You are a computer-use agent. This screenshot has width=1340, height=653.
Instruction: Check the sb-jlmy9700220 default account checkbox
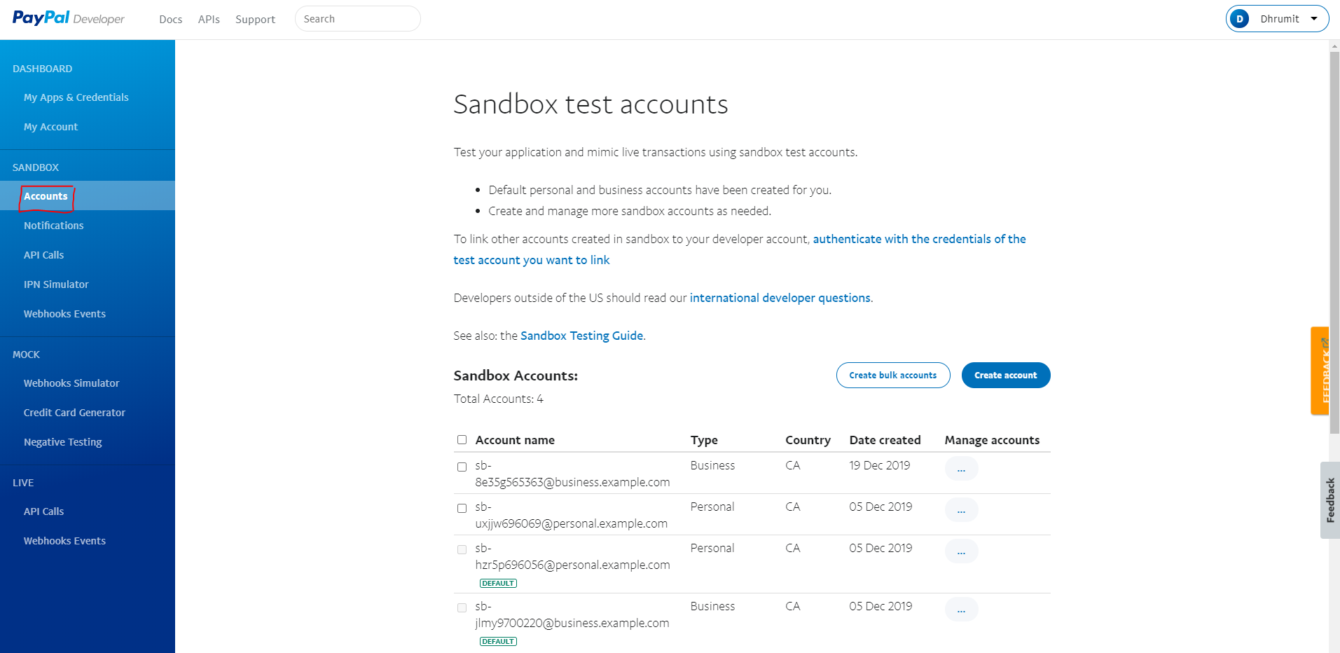tap(462, 607)
